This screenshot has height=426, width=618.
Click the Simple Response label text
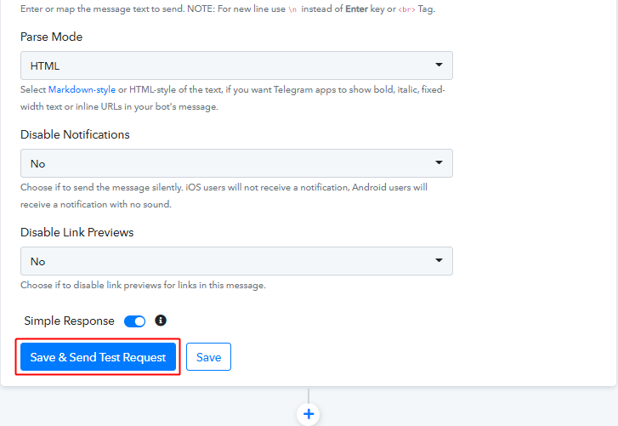[70, 321]
